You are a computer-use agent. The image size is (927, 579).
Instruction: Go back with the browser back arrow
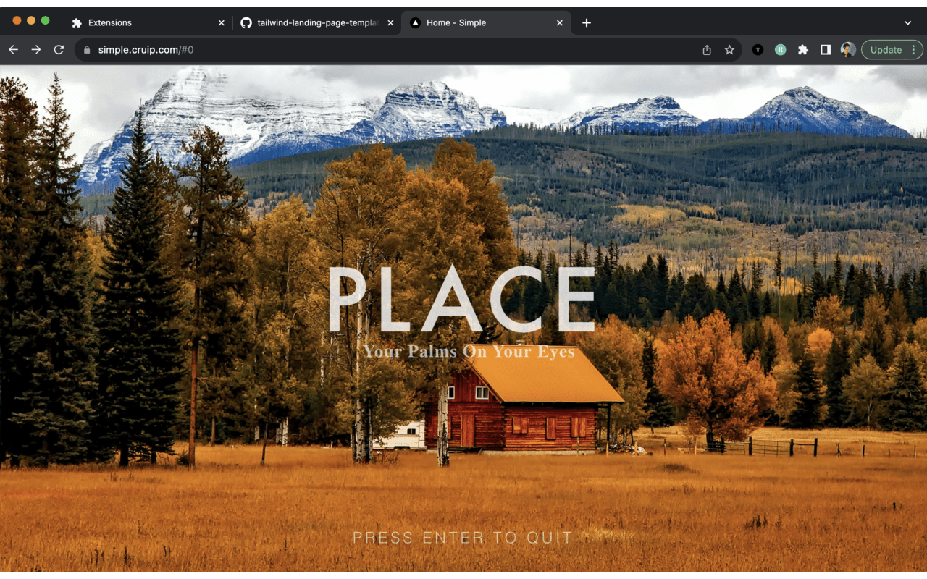tap(13, 50)
